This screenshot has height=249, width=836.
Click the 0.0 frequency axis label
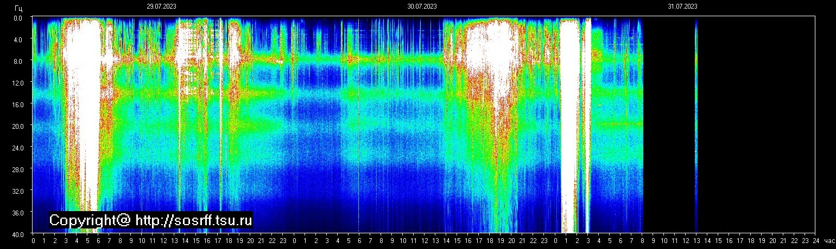17,18
